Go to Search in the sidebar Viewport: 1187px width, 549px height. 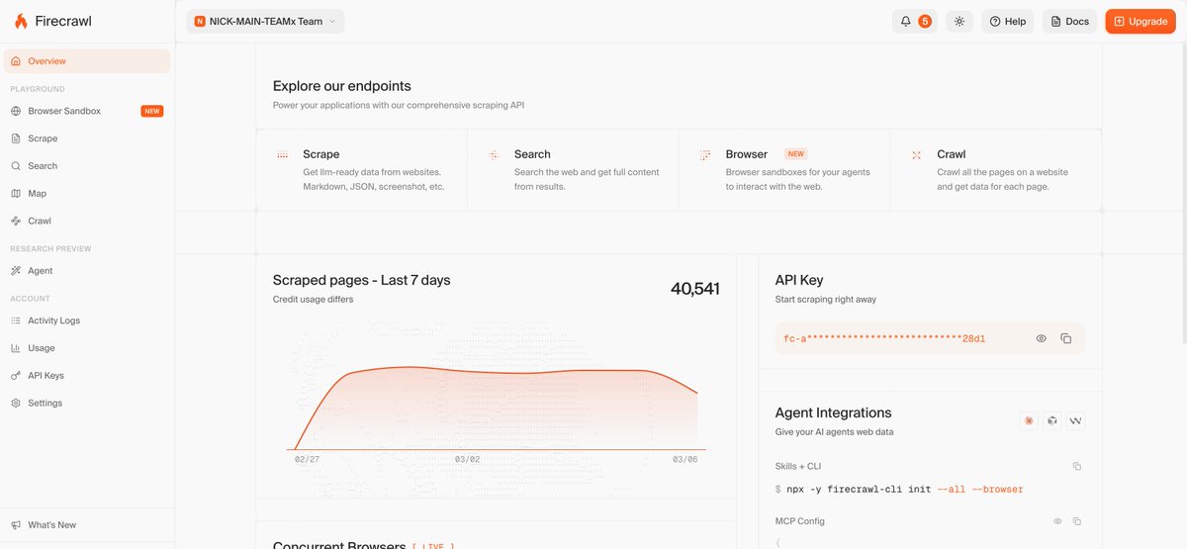click(87, 166)
